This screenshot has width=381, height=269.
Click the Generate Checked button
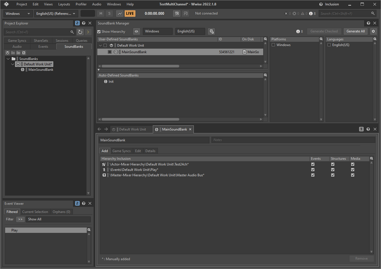[x=324, y=31]
